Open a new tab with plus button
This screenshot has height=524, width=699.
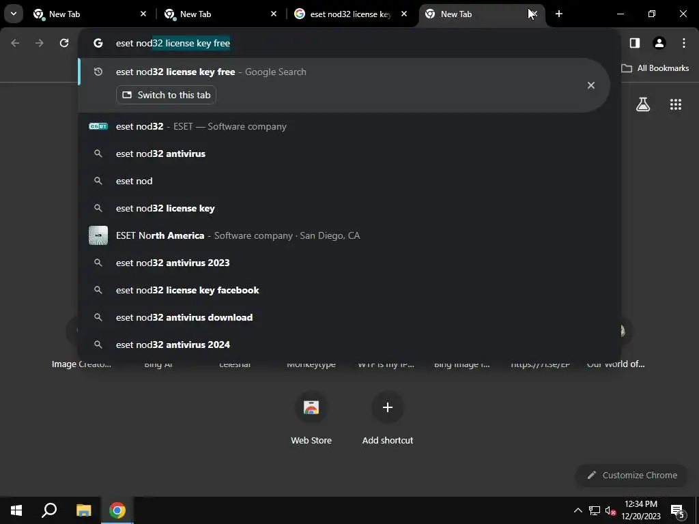[559, 14]
